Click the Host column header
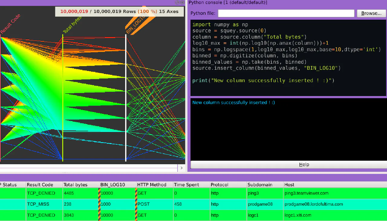Image resolution: width=387 pixels, height=221 pixels. [335, 185]
